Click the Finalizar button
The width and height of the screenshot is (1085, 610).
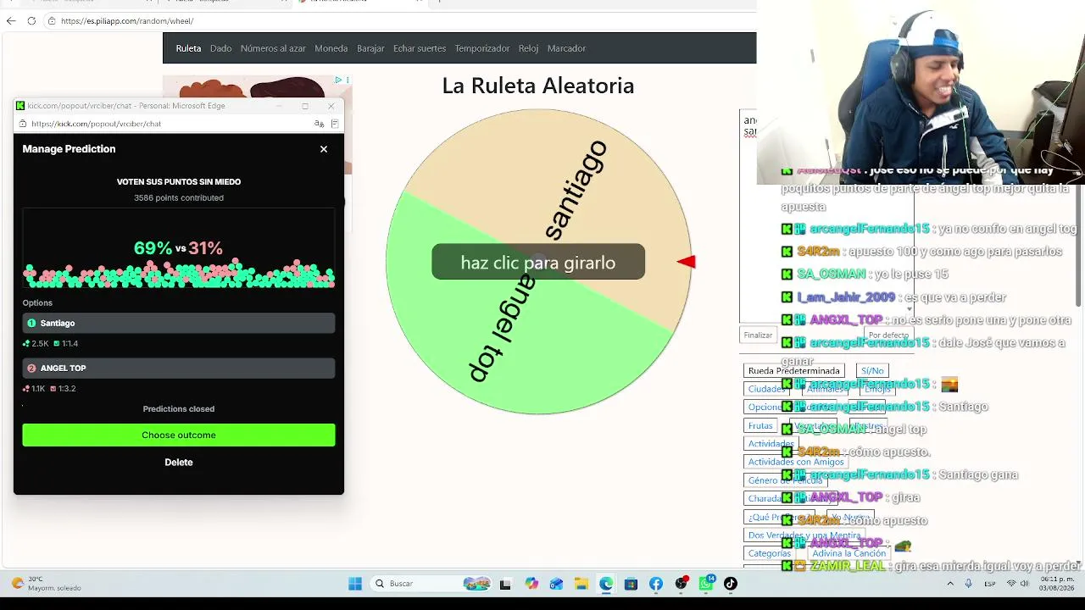click(758, 335)
